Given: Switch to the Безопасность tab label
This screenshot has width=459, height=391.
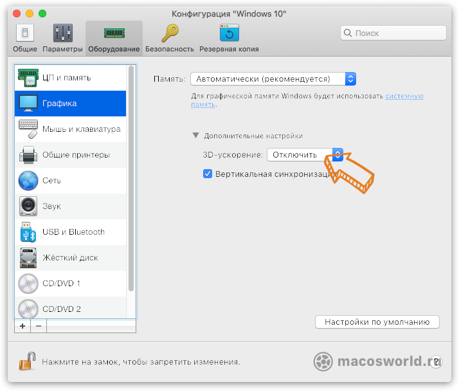Looking at the screenshot, I should tap(170, 49).
